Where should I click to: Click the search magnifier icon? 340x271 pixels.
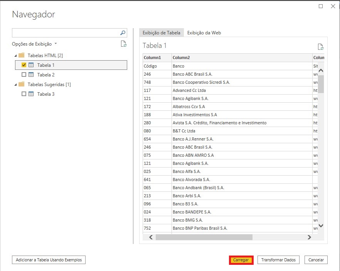pyautogui.click(x=123, y=33)
